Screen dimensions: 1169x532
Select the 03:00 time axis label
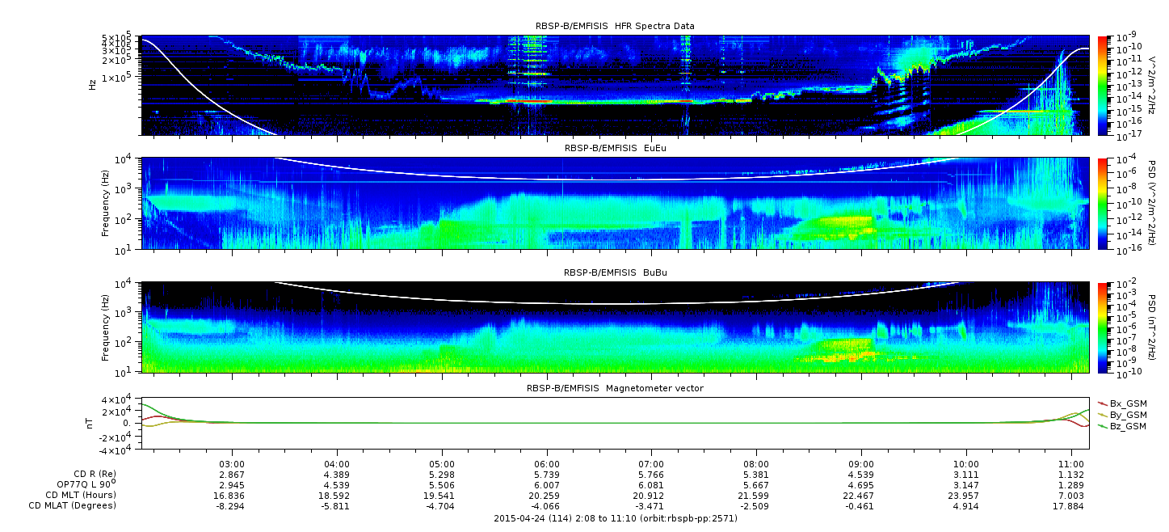(x=233, y=464)
